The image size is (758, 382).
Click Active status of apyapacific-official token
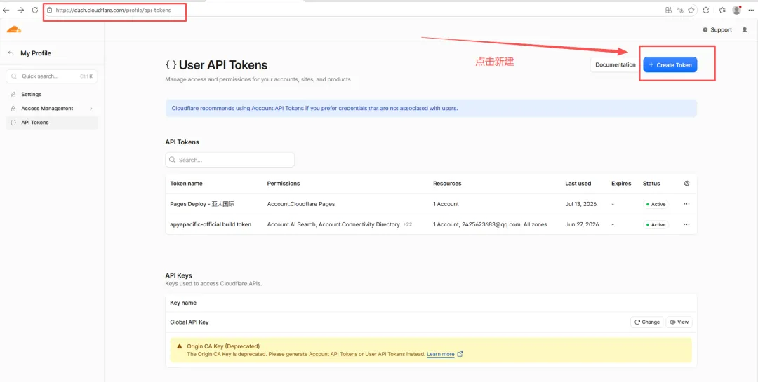tap(656, 224)
